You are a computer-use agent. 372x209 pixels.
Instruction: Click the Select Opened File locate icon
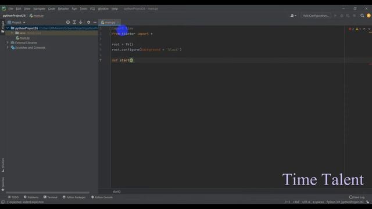(68, 22)
